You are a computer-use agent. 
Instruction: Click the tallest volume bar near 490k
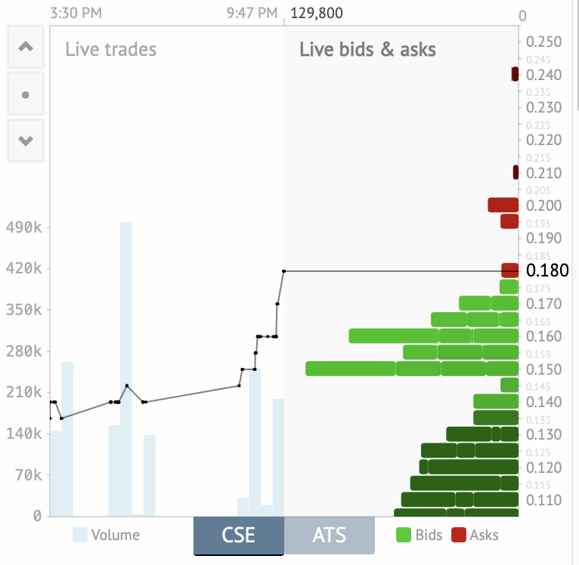(x=126, y=369)
